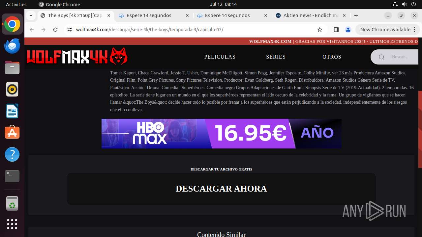Toggle the Chrome side panel
422x237 pixels.
[x=336, y=30]
